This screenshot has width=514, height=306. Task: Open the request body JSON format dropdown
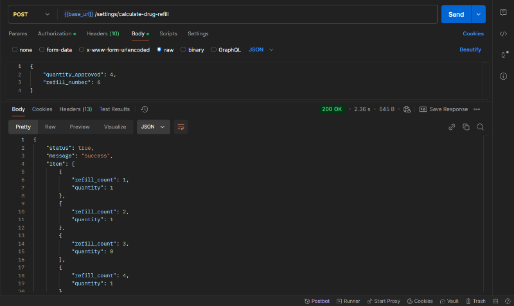[261, 50]
